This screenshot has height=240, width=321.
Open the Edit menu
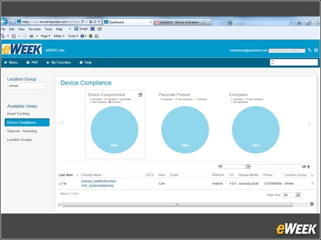(12, 29)
